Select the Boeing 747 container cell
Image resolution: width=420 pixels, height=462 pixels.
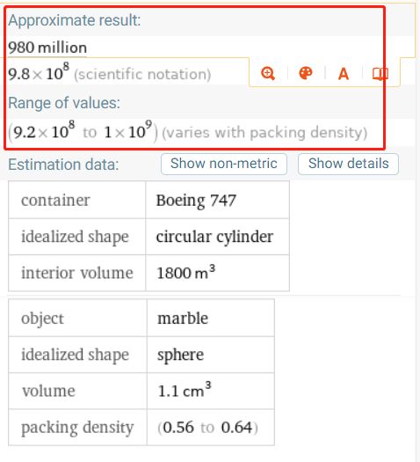[x=217, y=200]
